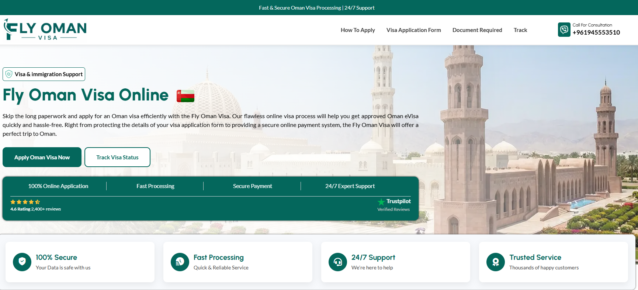
Task: Click the Trusted Service card title
Action: [535, 257]
